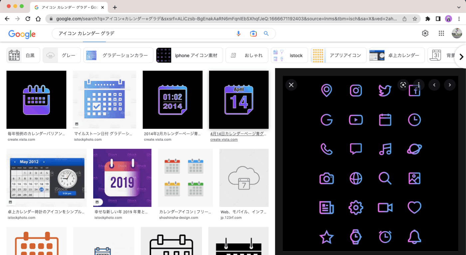
Task: Select the アプリアイコン chip
Action: tap(339, 55)
